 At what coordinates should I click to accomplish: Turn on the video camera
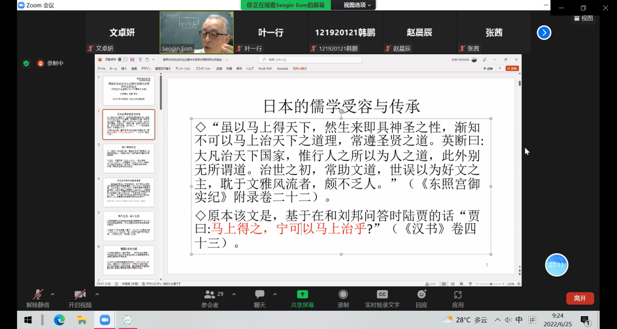[80, 295]
